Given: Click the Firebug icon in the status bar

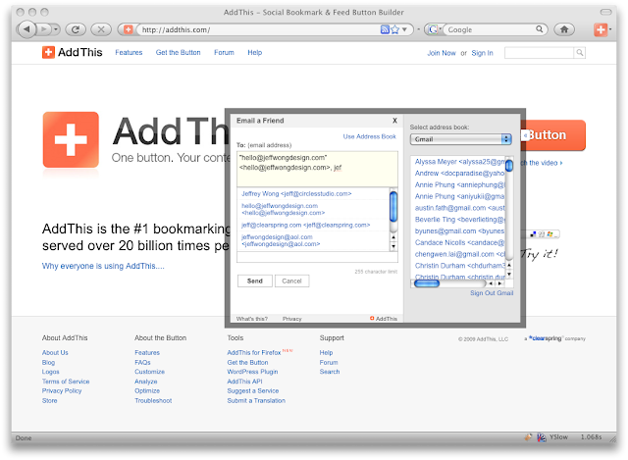Looking at the screenshot, I should (528, 437).
